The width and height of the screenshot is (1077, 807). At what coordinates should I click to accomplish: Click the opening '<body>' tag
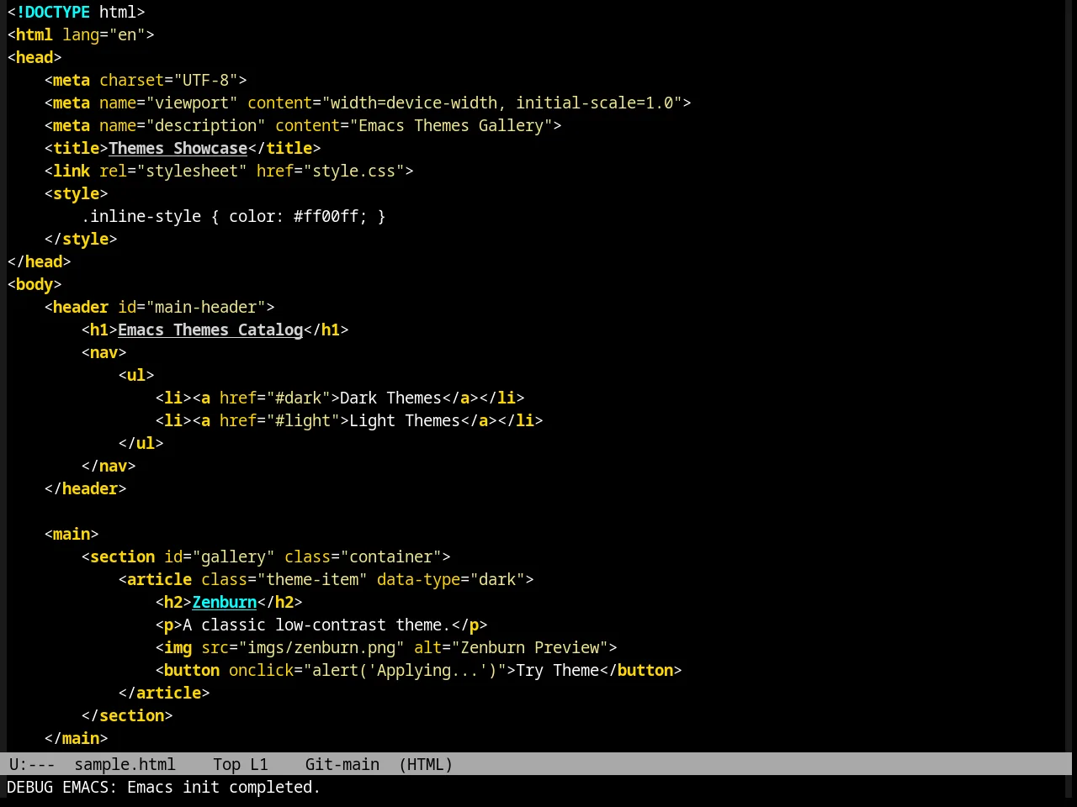(34, 284)
